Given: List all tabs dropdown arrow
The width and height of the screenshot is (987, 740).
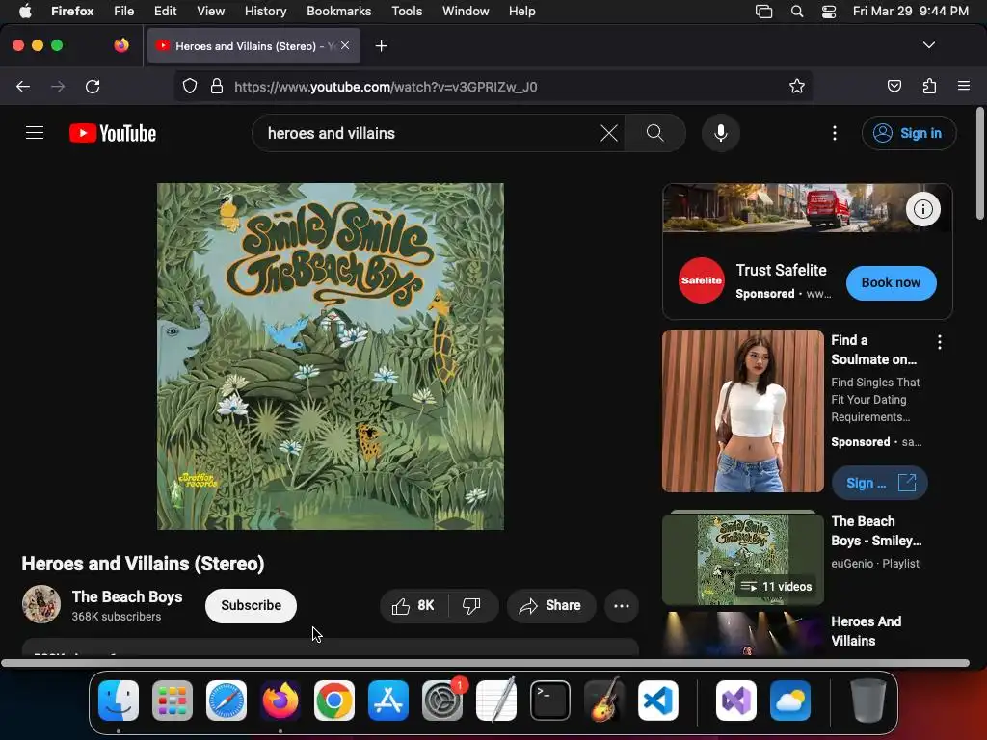Looking at the screenshot, I should pyautogui.click(x=928, y=45).
